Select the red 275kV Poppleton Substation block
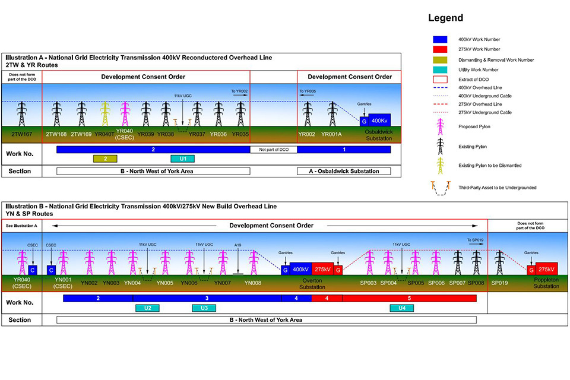This screenshot has height=380, width=570. pyautogui.click(x=546, y=268)
